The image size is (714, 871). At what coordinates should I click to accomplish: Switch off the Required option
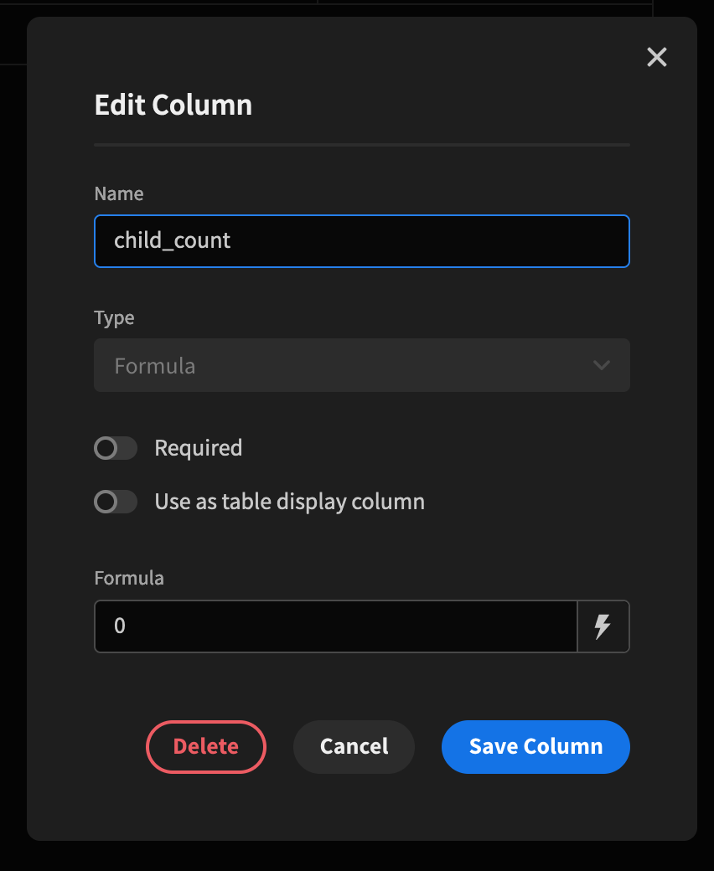click(x=115, y=448)
